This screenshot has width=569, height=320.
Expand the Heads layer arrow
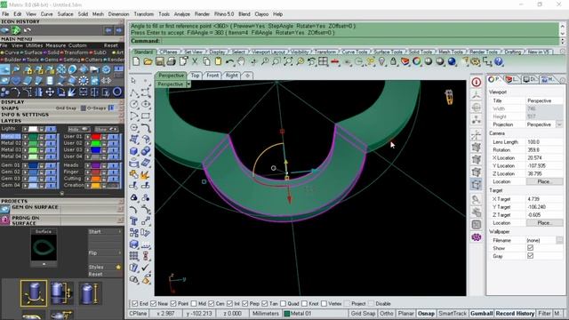[x=87, y=165]
